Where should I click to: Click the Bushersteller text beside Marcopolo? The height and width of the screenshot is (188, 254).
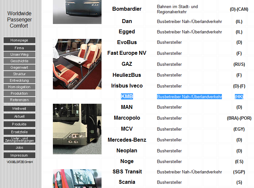click(x=169, y=118)
